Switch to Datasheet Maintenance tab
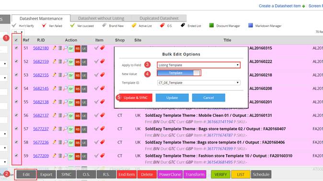 click(x=41, y=18)
